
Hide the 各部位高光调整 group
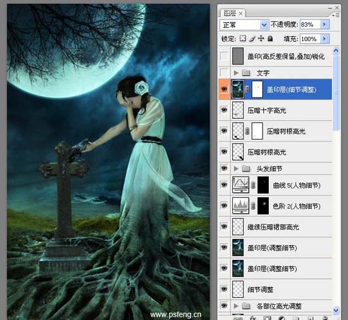click(224, 306)
